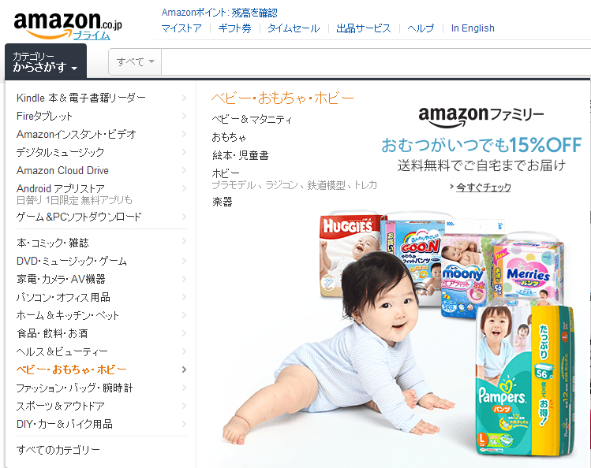Check balance via Amazonポイント: 残高を確認

point(219,13)
